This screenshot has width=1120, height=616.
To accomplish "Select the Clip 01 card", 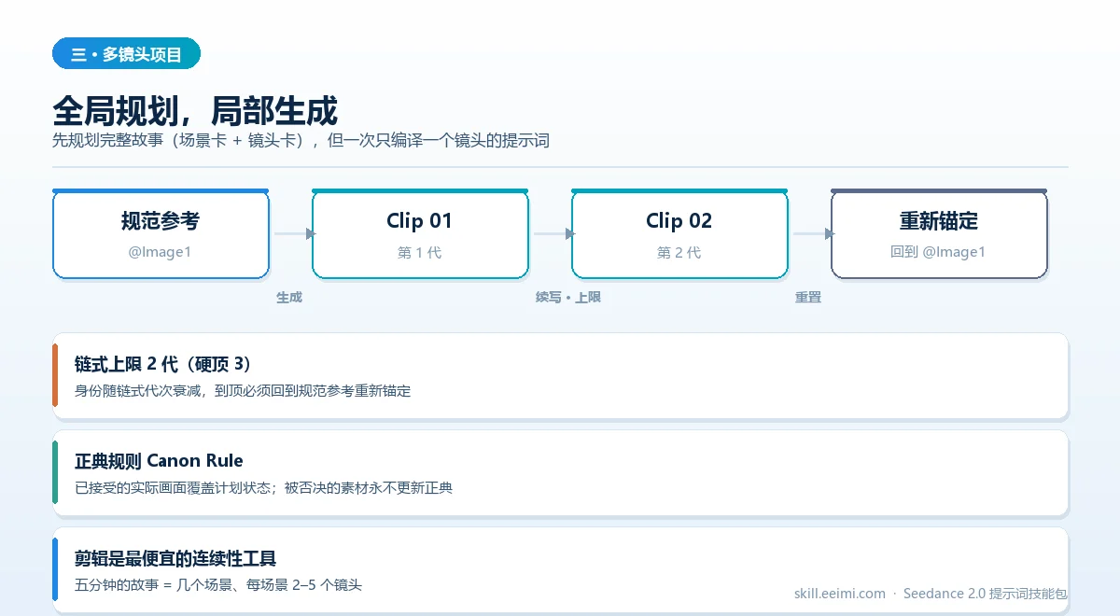I will (x=420, y=234).
